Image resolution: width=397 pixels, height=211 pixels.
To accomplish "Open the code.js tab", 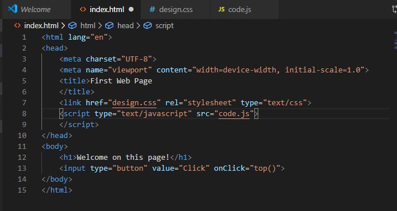I will coord(244,10).
